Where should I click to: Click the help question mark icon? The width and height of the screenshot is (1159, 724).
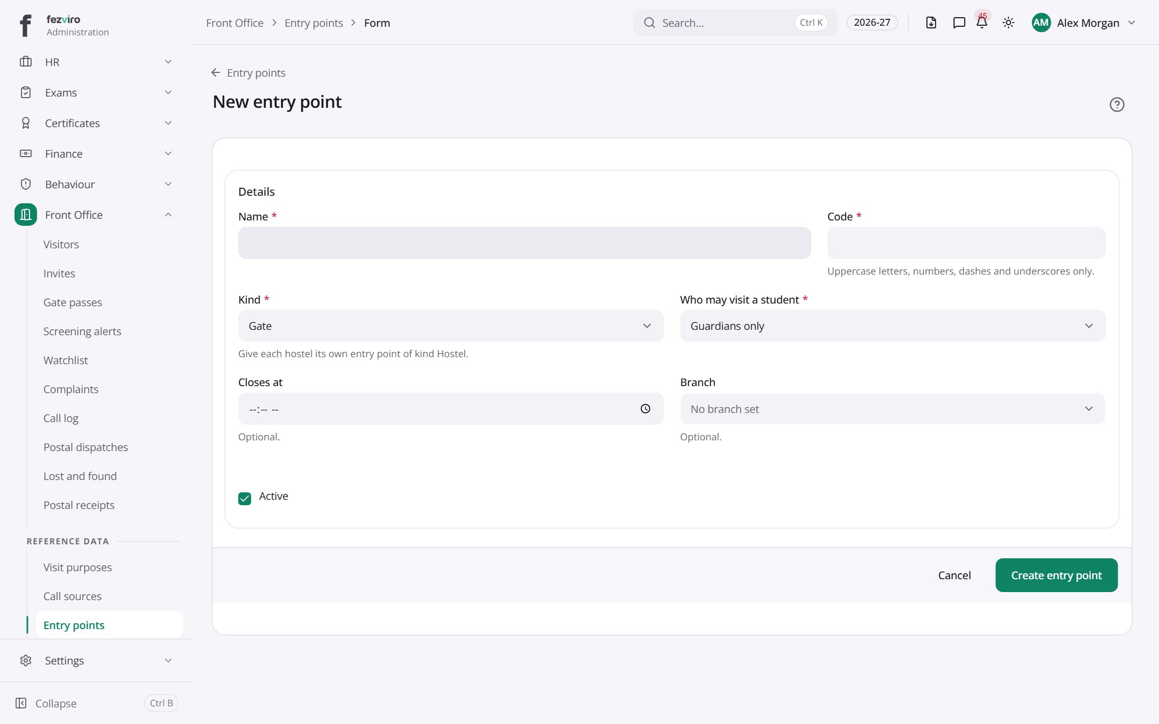tap(1117, 105)
